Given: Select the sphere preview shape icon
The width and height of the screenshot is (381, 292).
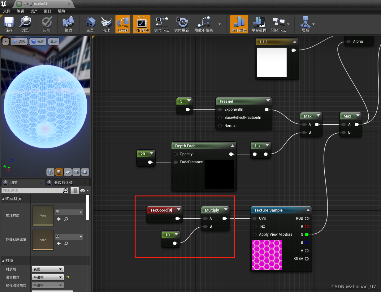Looking at the screenshot, I should click(x=59, y=172).
